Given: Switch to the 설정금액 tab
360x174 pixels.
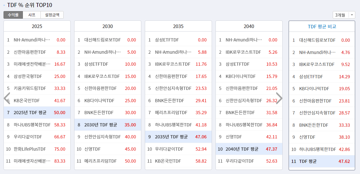Looking at the screenshot, I should [x=52, y=15].
